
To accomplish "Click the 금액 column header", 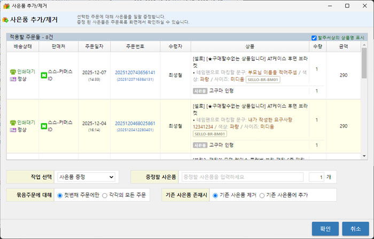I will click(x=344, y=46).
